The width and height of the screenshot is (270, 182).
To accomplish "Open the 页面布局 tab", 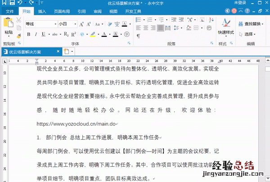I will pos(61,11).
